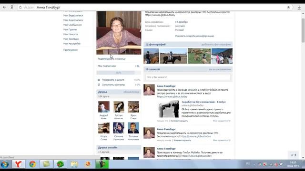Screen dimensions: 305x171
Task: Click the taskbar clock
Action: coord(293,164)
